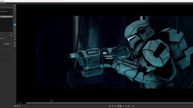Play the video in reverse

118,106
